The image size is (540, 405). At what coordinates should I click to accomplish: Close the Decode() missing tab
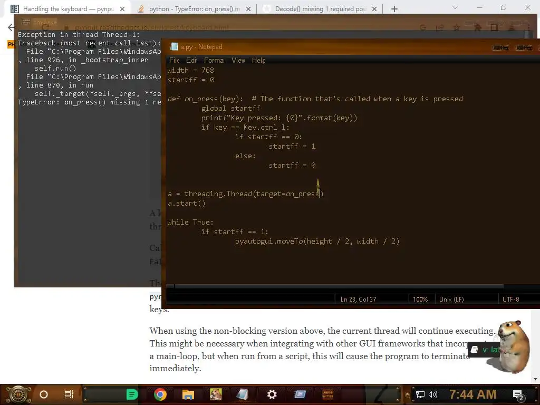click(x=374, y=9)
